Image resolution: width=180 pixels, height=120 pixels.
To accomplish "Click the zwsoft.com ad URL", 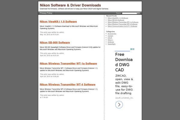I will coord(124,98).
